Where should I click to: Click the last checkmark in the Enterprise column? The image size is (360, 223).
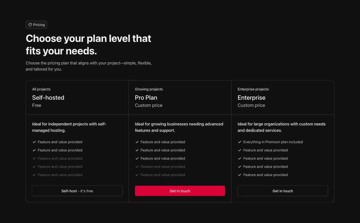pos(240,175)
